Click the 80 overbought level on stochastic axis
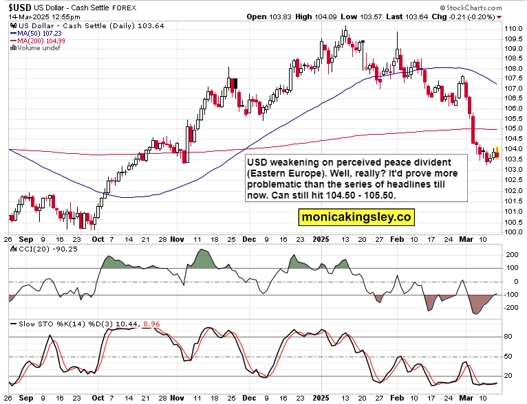The width and height of the screenshot is (527, 404). pyautogui.click(x=508, y=337)
